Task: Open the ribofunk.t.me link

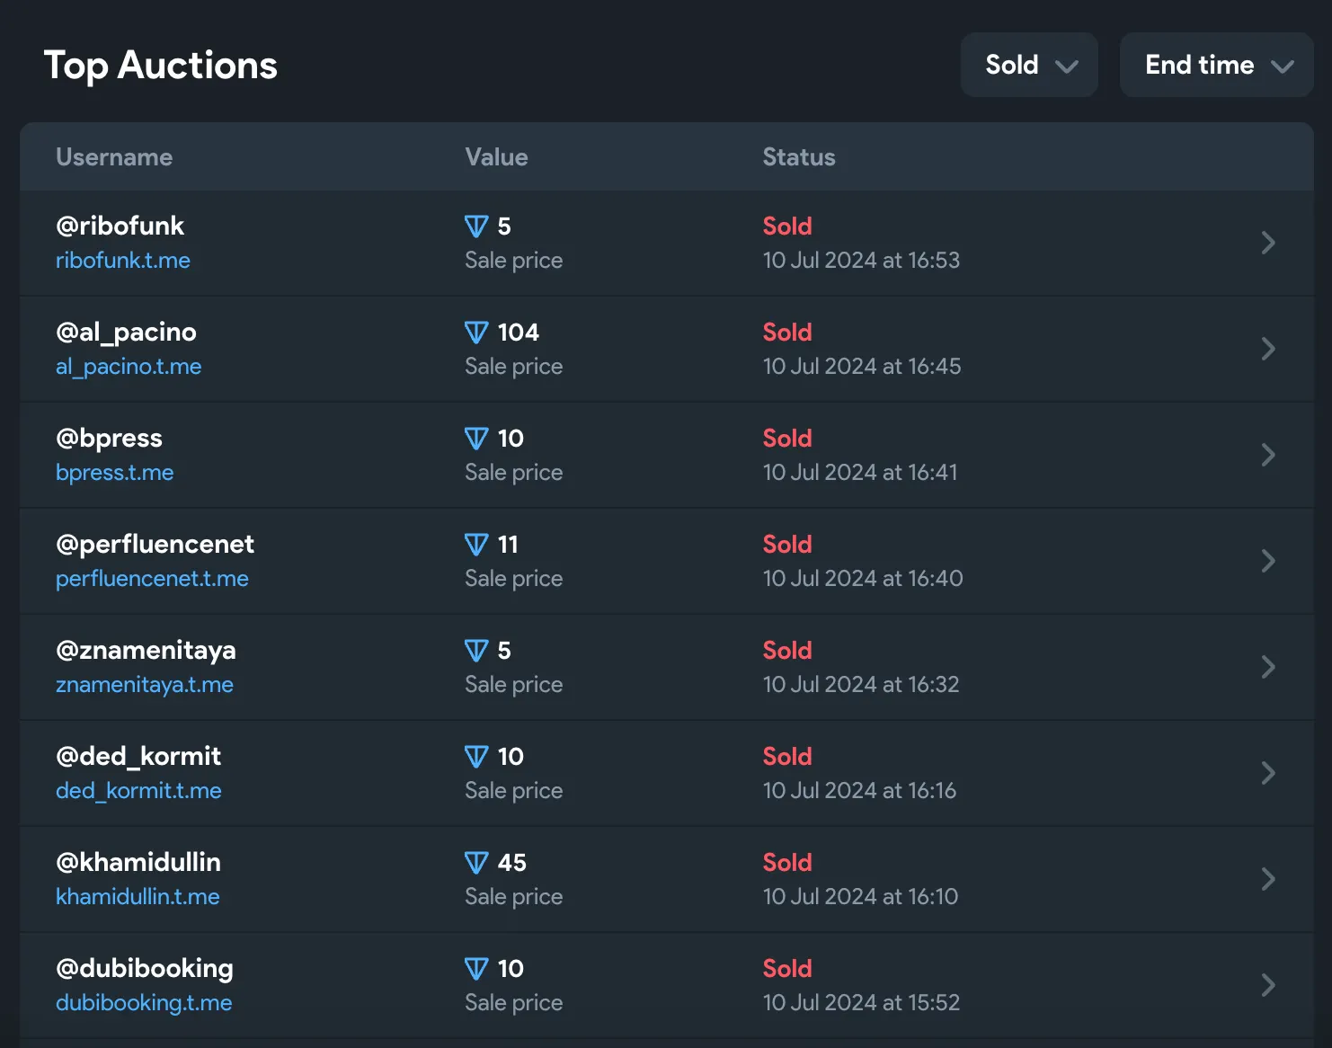Action: [123, 261]
